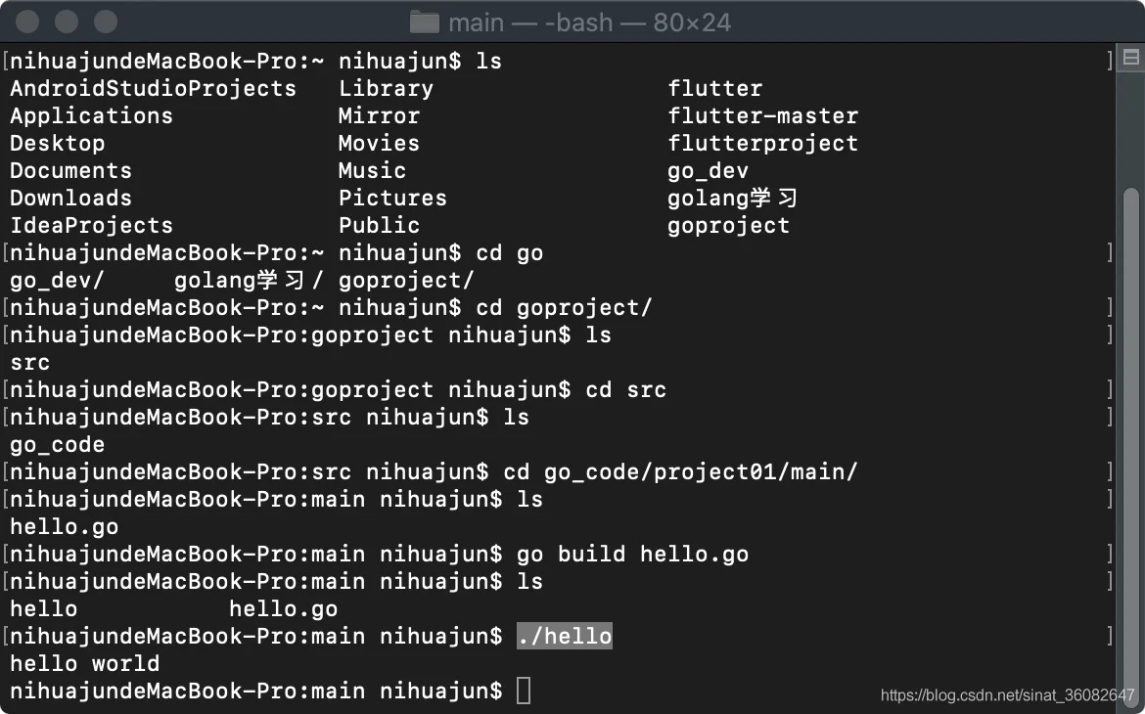The image size is (1145, 714).
Task: Click the go_dev entry in the ls output
Action: (x=708, y=171)
